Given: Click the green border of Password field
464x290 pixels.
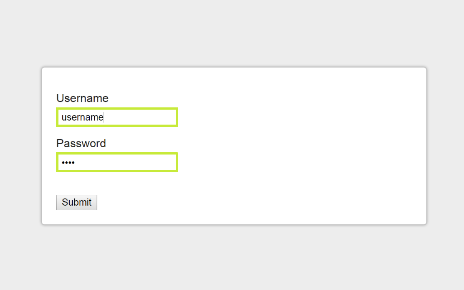Looking at the screenshot, I should (x=117, y=154).
